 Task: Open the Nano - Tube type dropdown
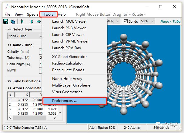point(25,36)
